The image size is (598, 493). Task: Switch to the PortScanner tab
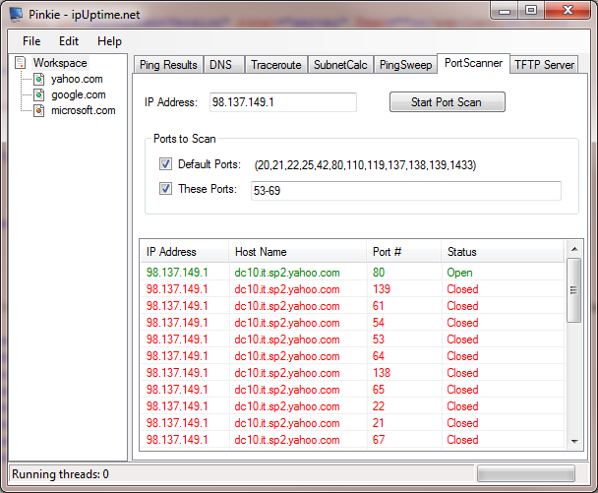(x=474, y=63)
